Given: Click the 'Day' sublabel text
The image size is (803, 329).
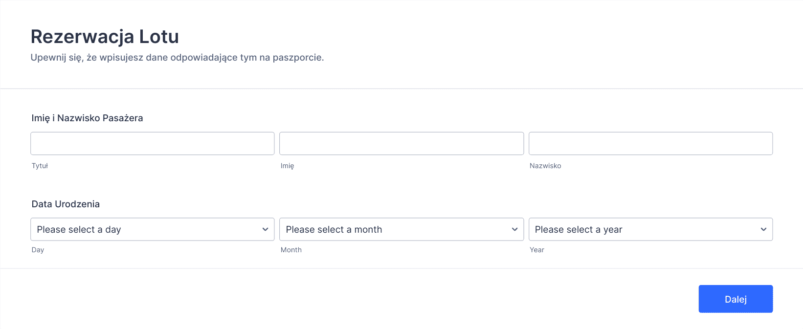Looking at the screenshot, I should pos(38,250).
